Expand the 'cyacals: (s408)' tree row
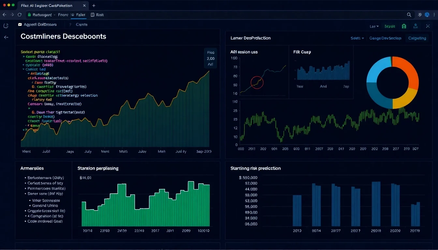The image size is (438, 250). (38, 65)
